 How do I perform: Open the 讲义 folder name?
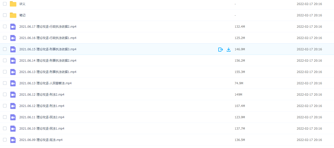tap(22, 4)
